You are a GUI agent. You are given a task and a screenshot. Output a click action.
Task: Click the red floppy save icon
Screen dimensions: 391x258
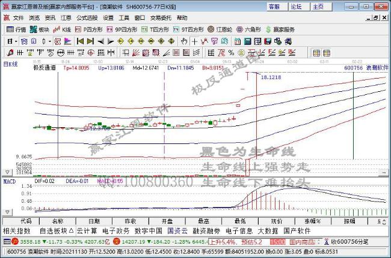tap(268, 41)
